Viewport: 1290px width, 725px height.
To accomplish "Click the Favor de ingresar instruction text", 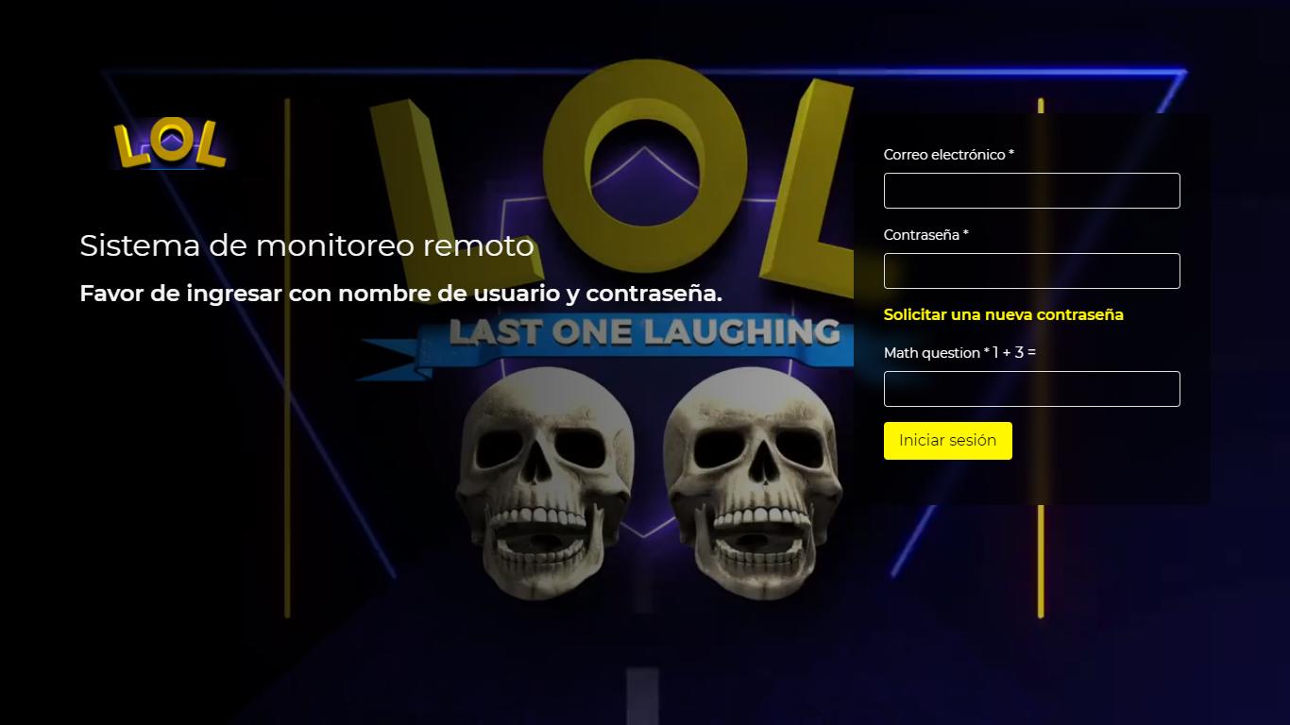I will [x=400, y=294].
